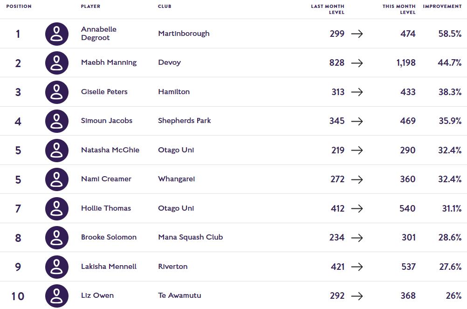The width and height of the screenshot is (467, 309).
Task: Click the Te Awamutu club name
Action: click(x=179, y=295)
